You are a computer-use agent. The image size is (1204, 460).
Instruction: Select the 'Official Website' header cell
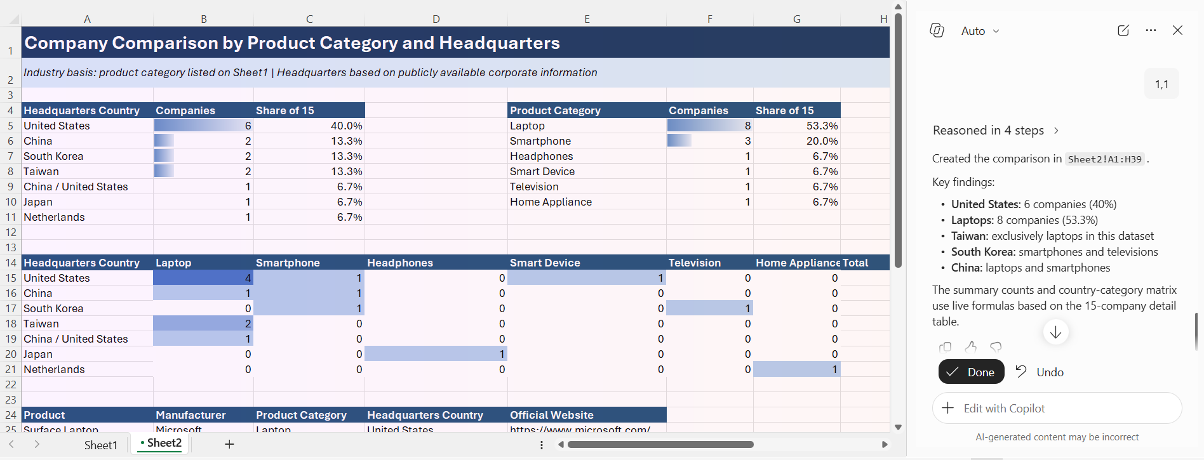(587, 415)
